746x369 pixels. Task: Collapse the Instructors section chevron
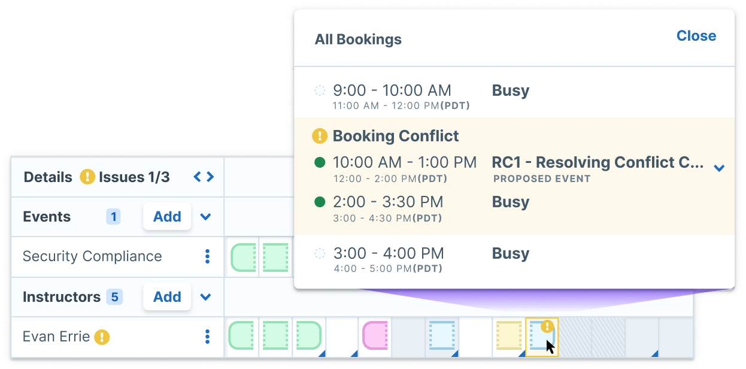point(205,297)
